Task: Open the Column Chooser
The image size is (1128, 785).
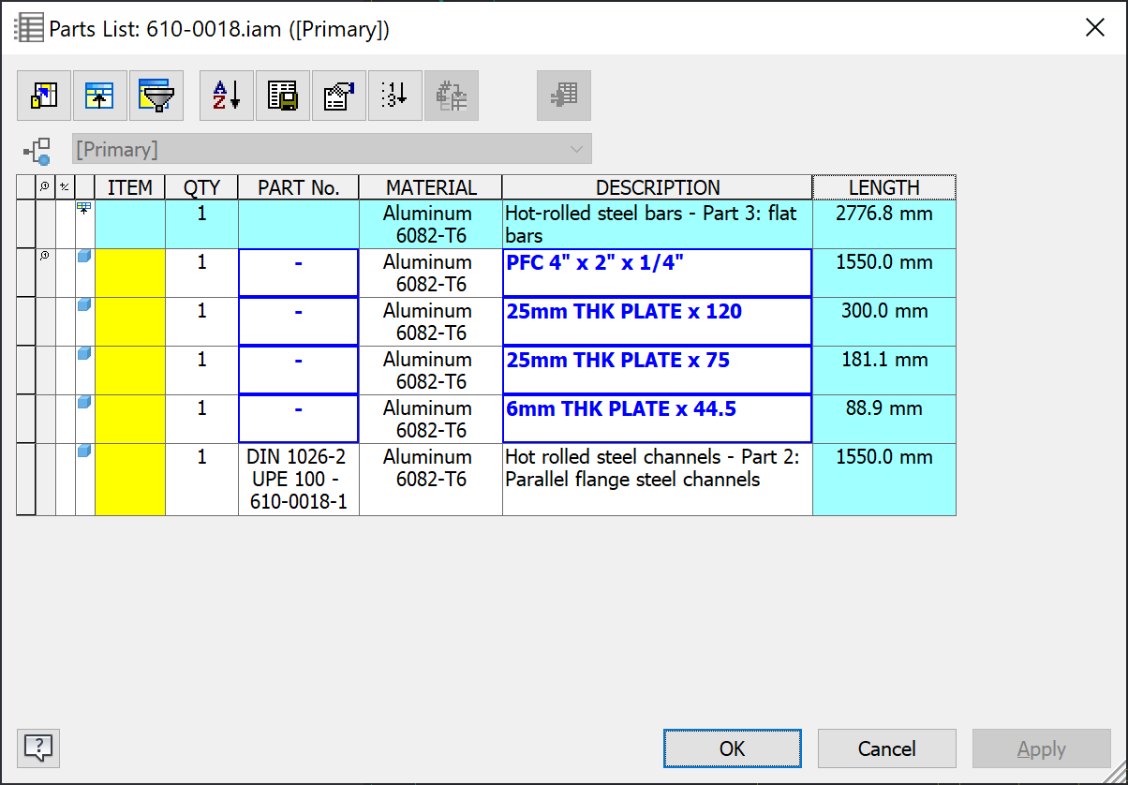Action: (43, 95)
